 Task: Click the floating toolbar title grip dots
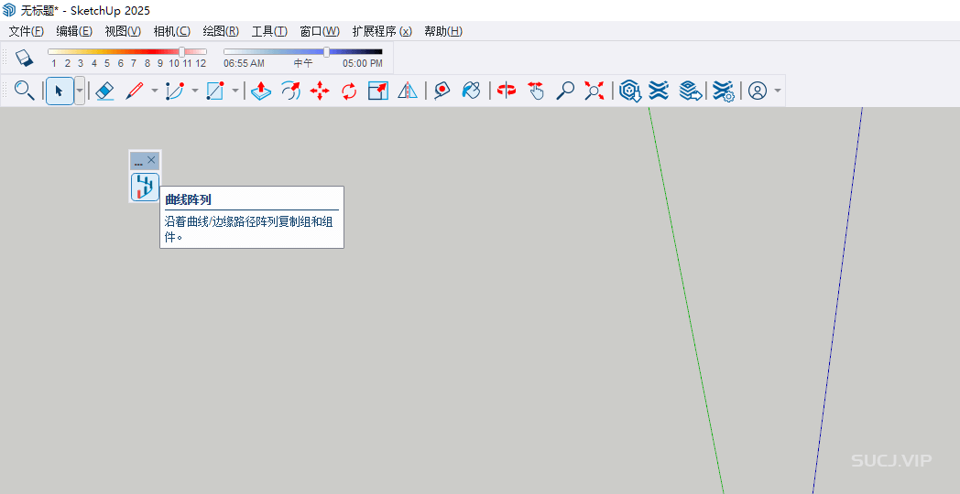tap(138, 162)
